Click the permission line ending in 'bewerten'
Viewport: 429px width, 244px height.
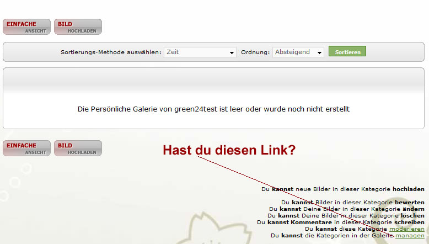tap(352, 202)
